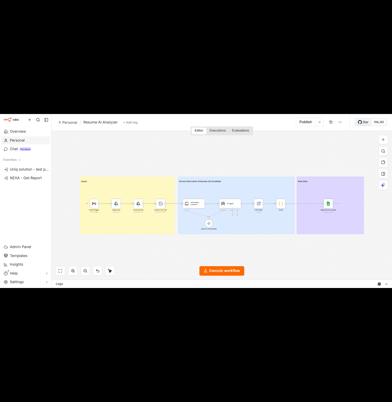Open Publish dropdown arrow

pos(319,122)
